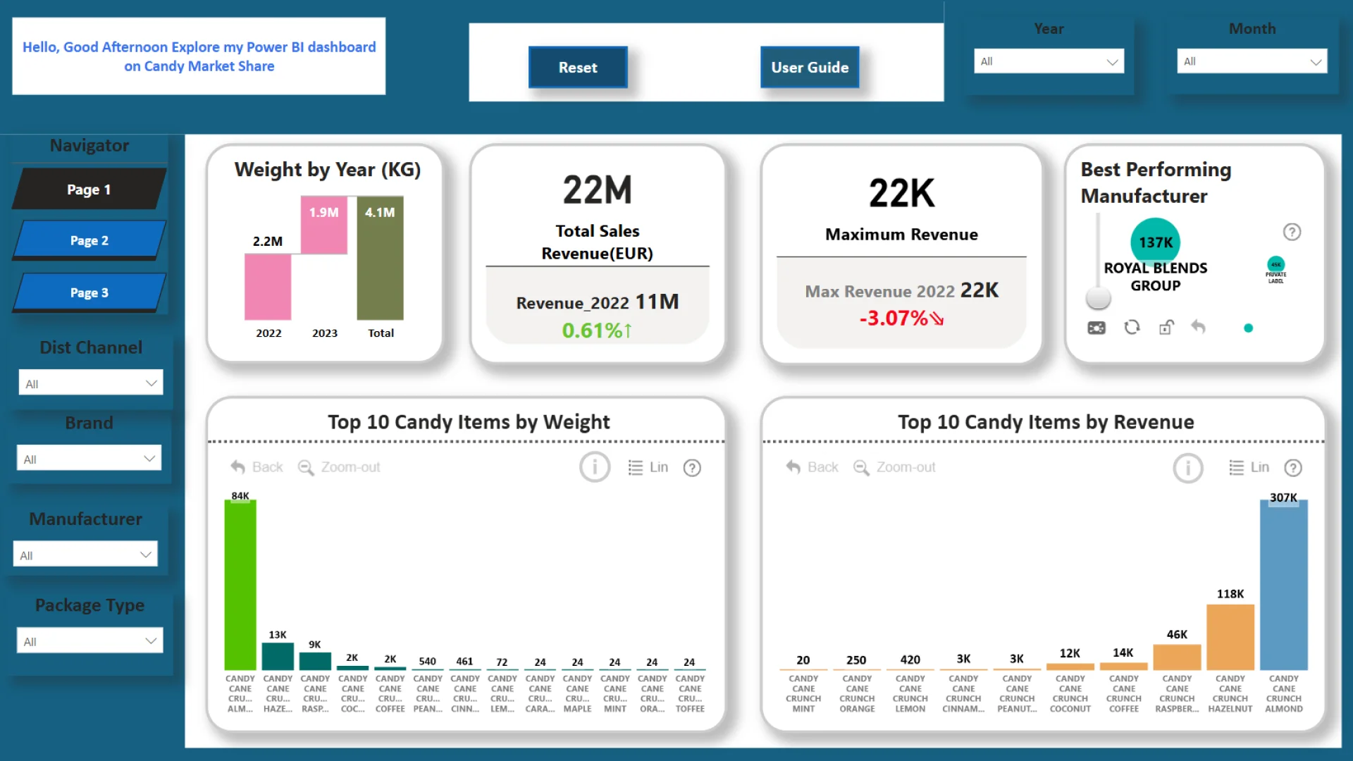Viewport: 1353px width, 761px height.
Task: Select the Total bar labeled 4.1M
Action: click(381, 259)
